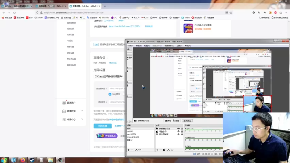Screen dimensions: 290x163
Task: Toggle visibility of 显示器捕获 source
Action: pos(178,134)
